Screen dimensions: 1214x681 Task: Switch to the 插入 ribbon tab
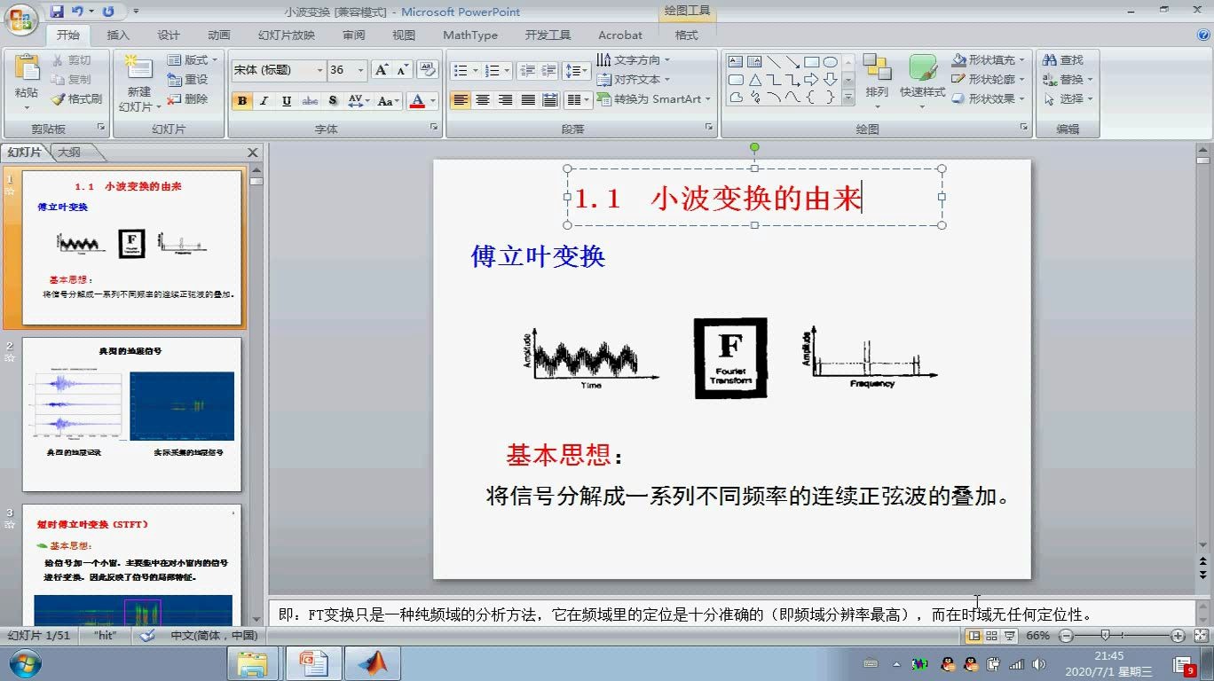click(118, 35)
